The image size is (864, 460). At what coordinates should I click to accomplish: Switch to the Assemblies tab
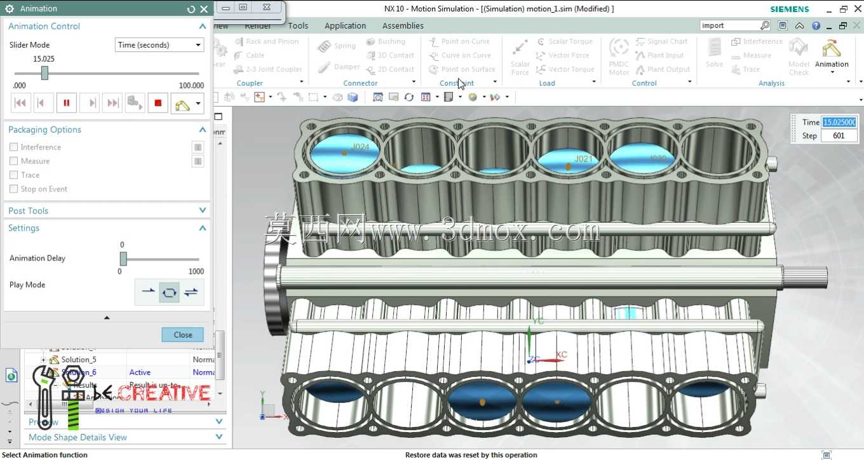pyautogui.click(x=403, y=25)
